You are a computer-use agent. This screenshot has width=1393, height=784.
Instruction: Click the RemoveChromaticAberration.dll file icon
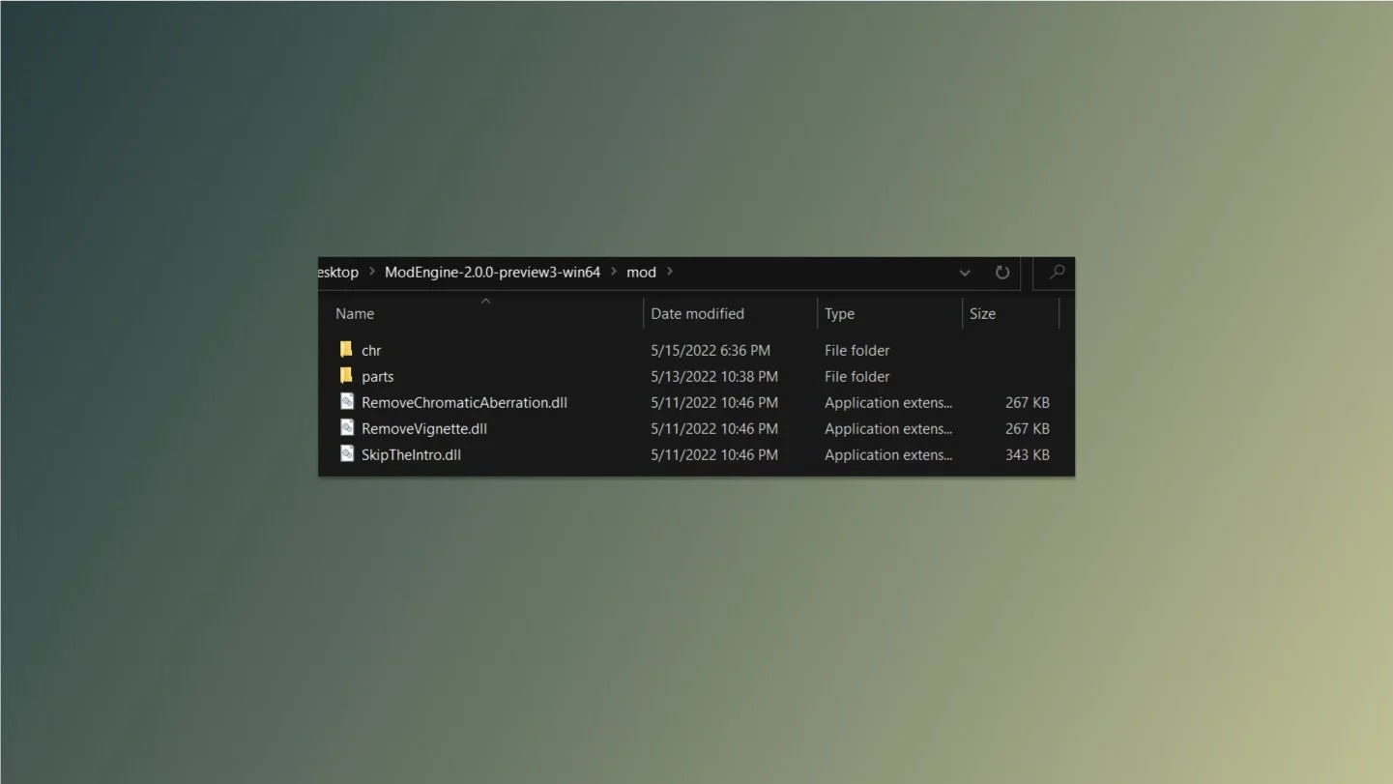pyautogui.click(x=346, y=402)
